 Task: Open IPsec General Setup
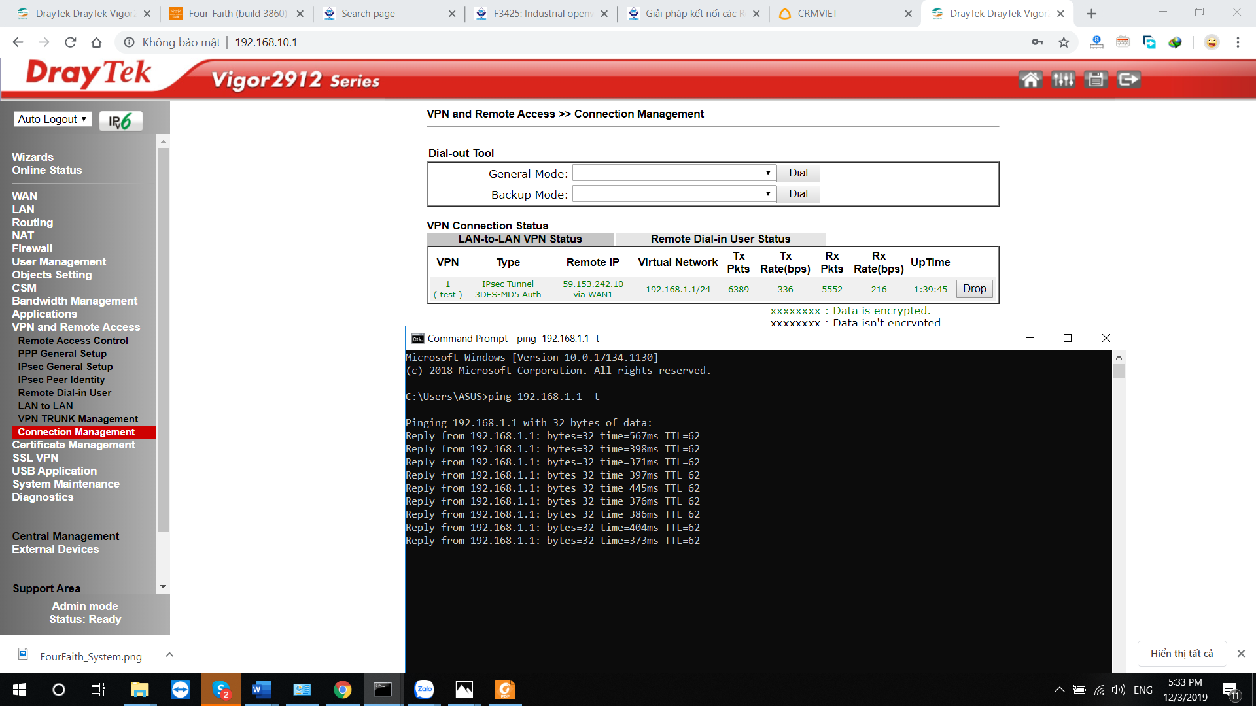pyautogui.click(x=65, y=367)
